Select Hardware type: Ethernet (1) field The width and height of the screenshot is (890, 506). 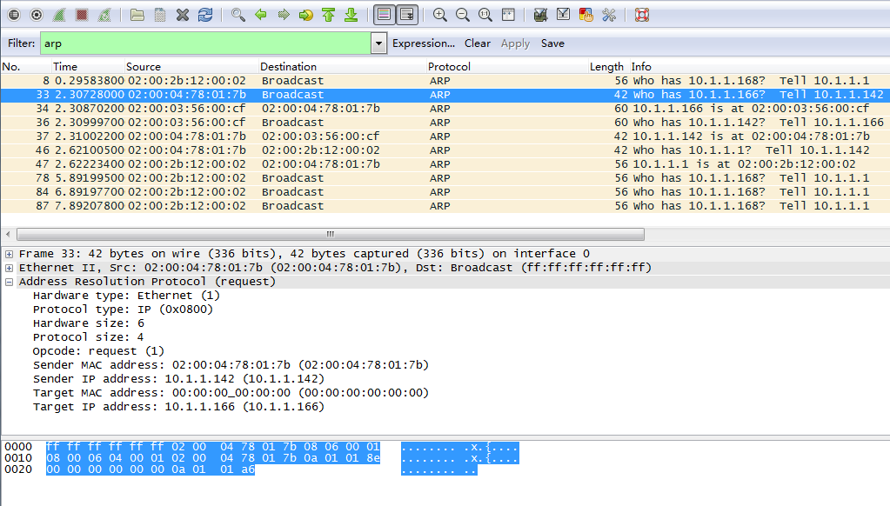[x=126, y=296]
